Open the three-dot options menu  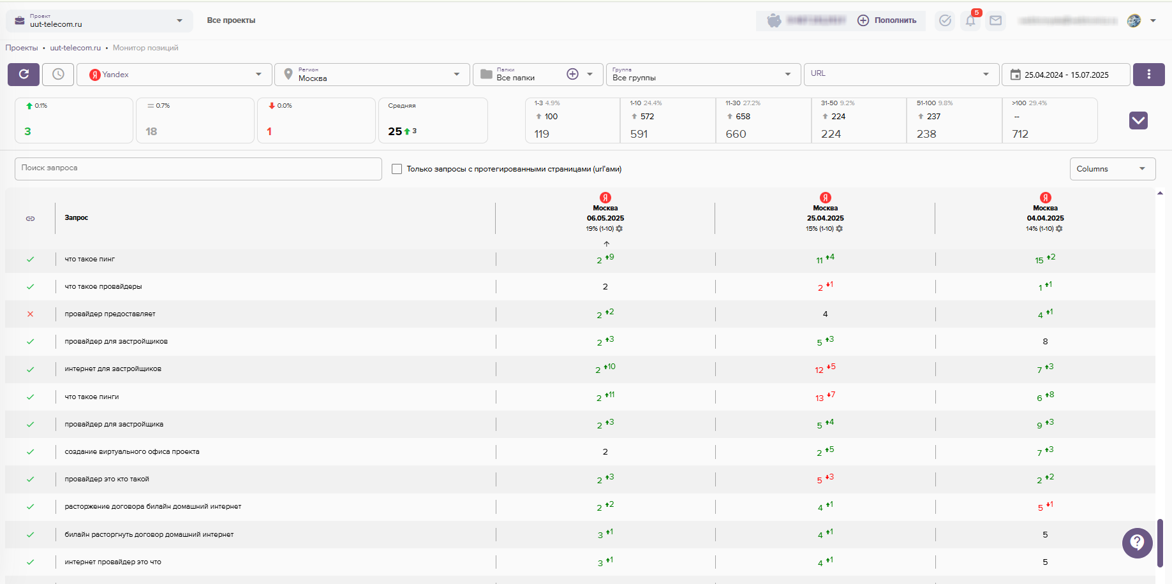click(1148, 75)
